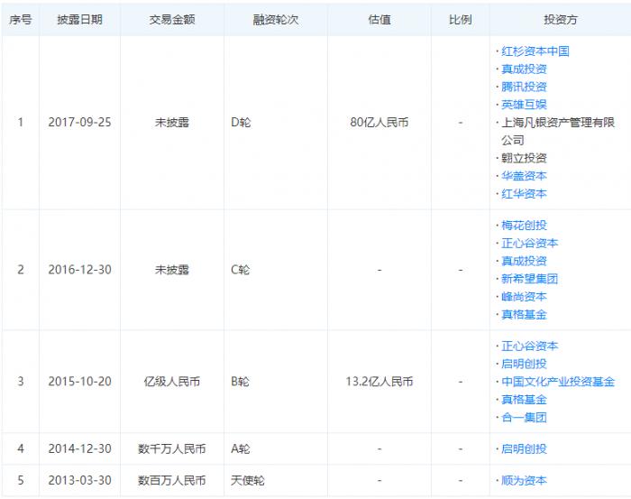Select the 数千万人民币 transaction amount cell
The image size is (631, 499).
(x=172, y=448)
